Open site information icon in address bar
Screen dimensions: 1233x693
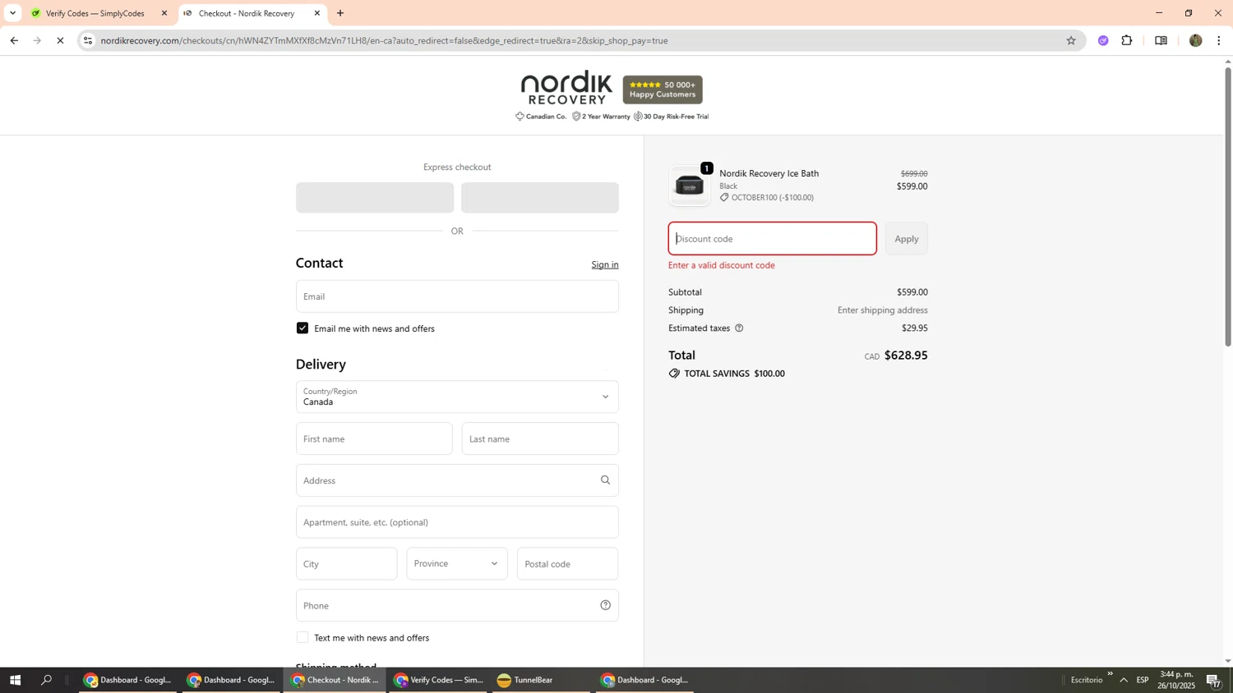pos(88,40)
